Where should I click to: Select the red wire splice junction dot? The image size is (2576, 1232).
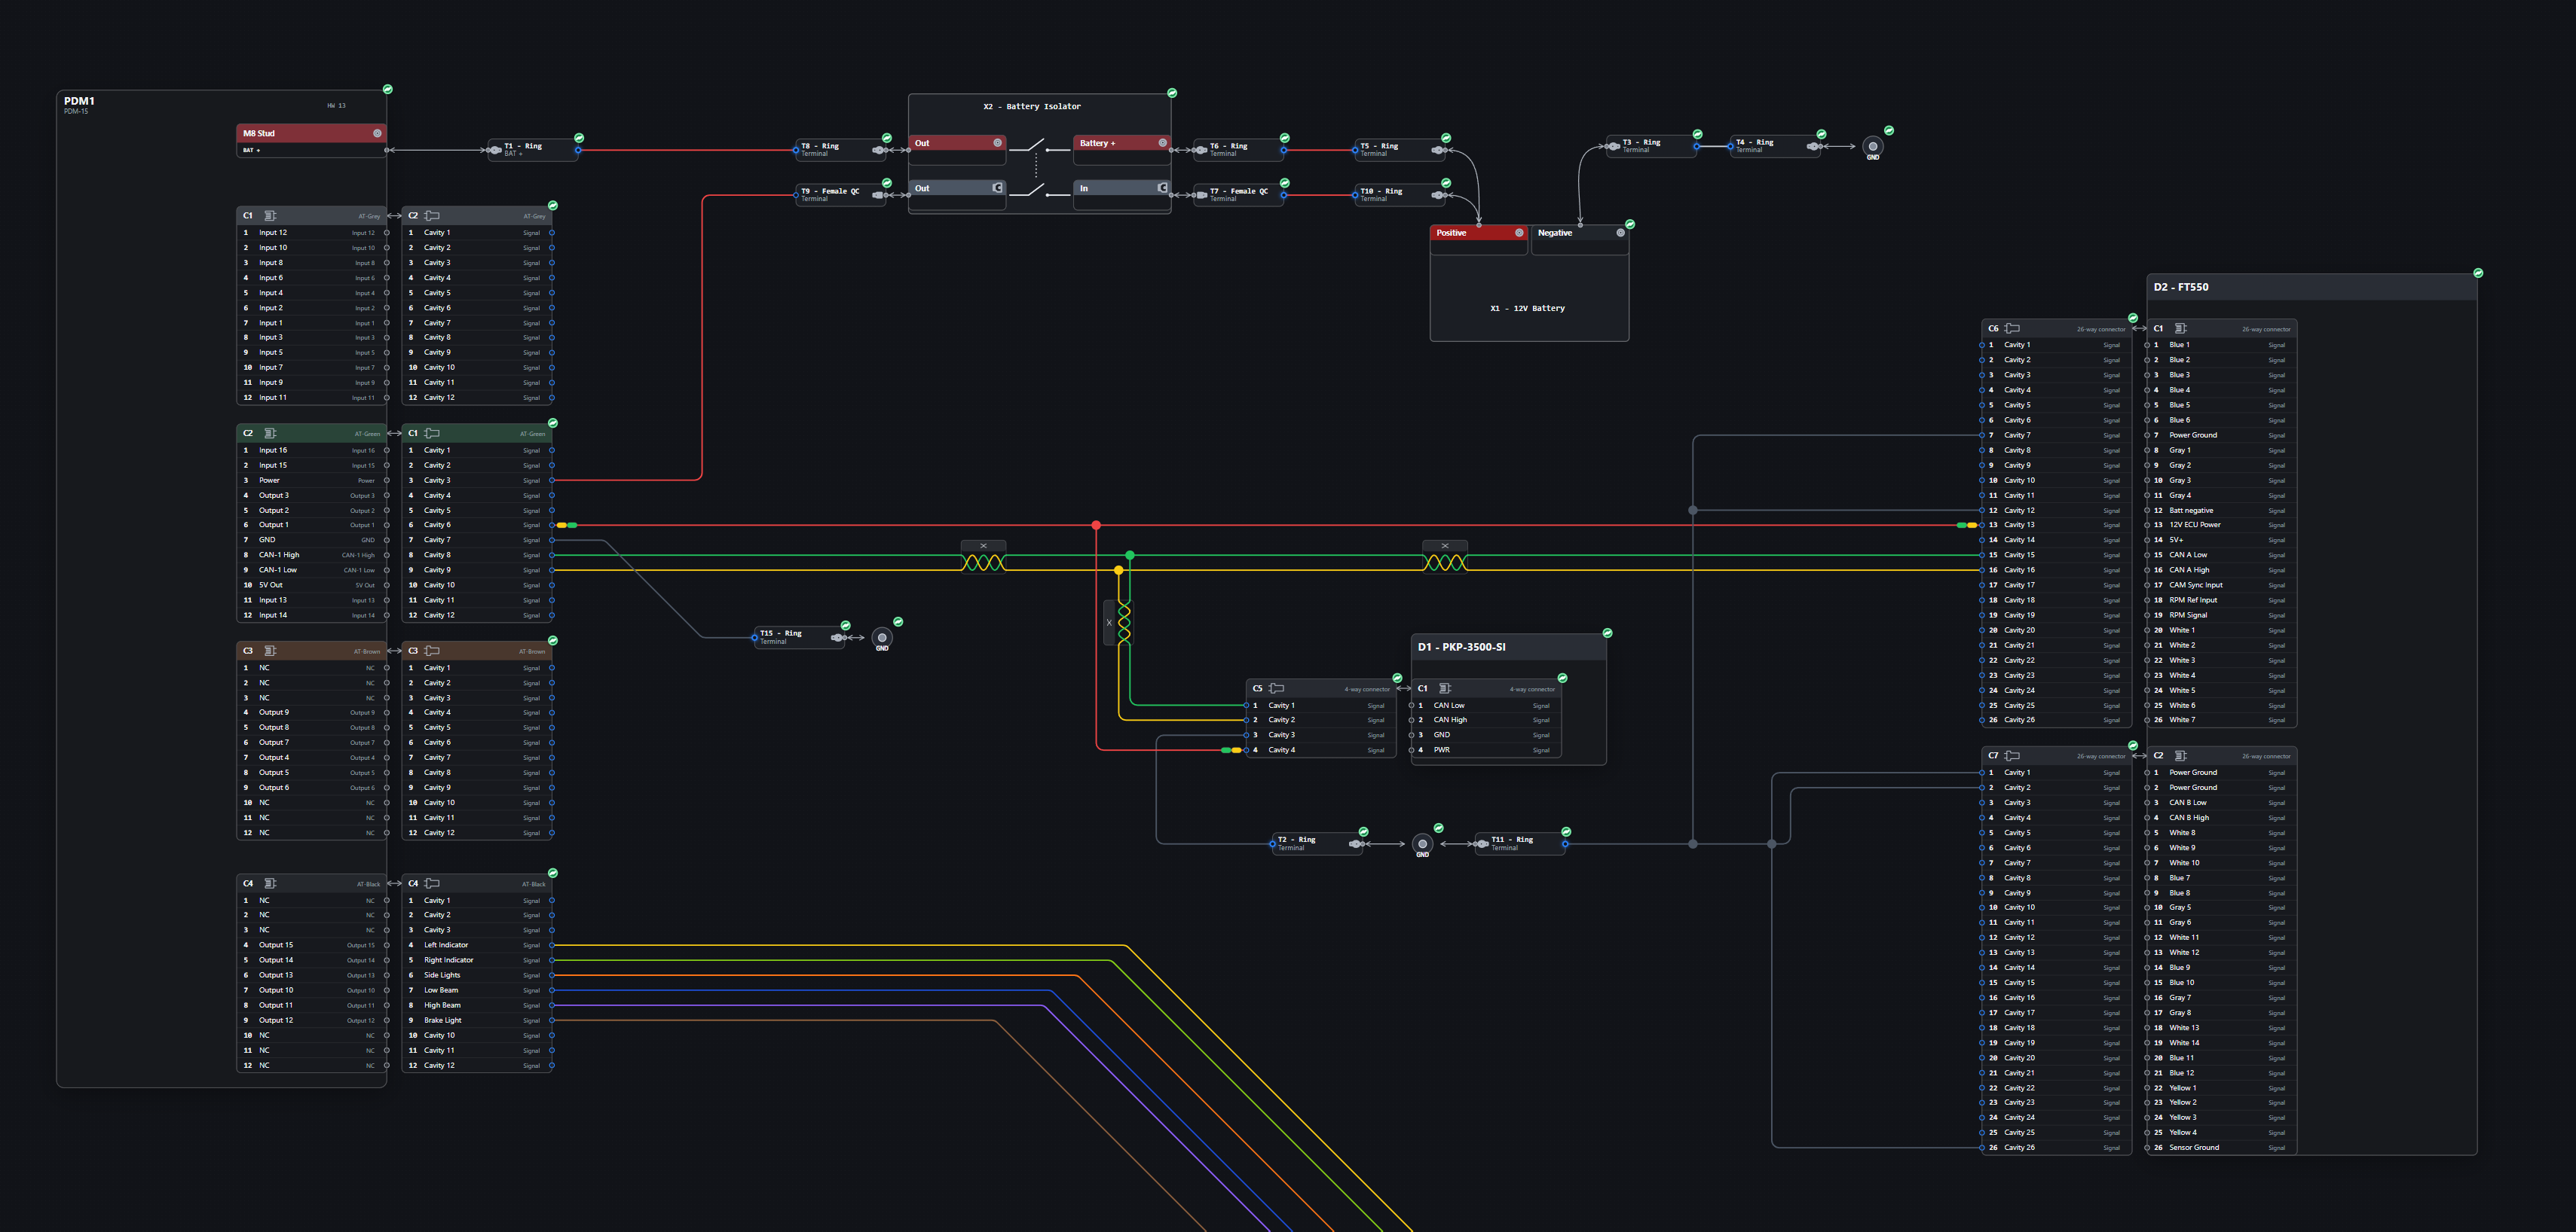[x=1096, y=525]
